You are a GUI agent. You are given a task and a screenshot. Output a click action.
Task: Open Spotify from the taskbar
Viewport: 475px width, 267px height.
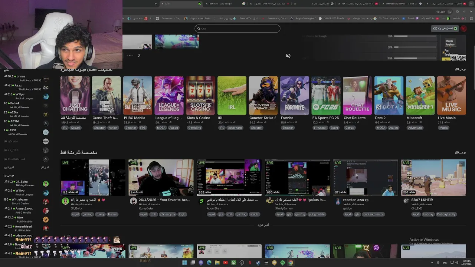coord(282,263)
